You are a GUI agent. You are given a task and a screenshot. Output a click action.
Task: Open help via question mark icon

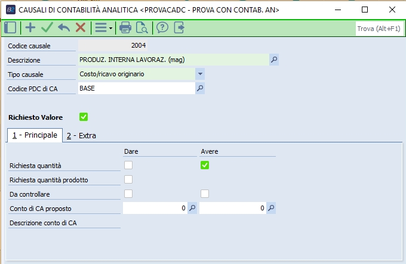tap(162, 27)
